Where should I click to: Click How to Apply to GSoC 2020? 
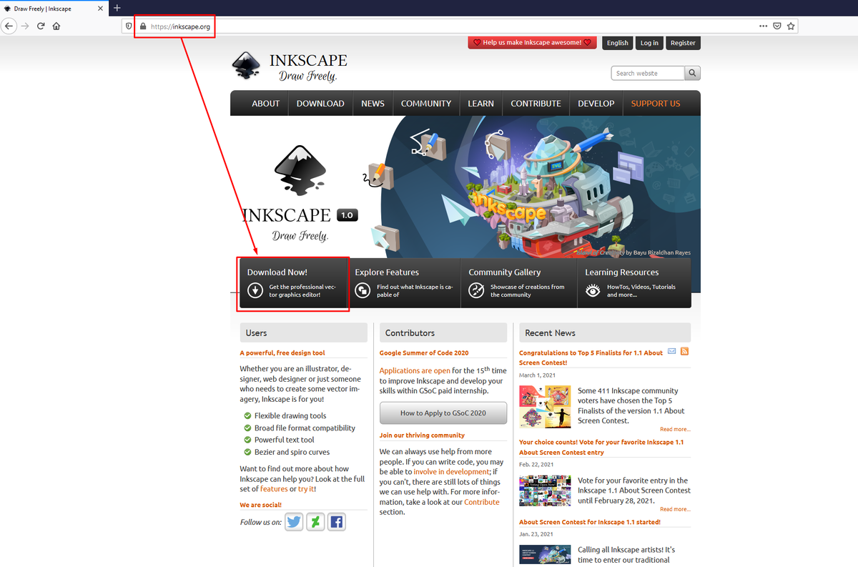pos(443,413)
